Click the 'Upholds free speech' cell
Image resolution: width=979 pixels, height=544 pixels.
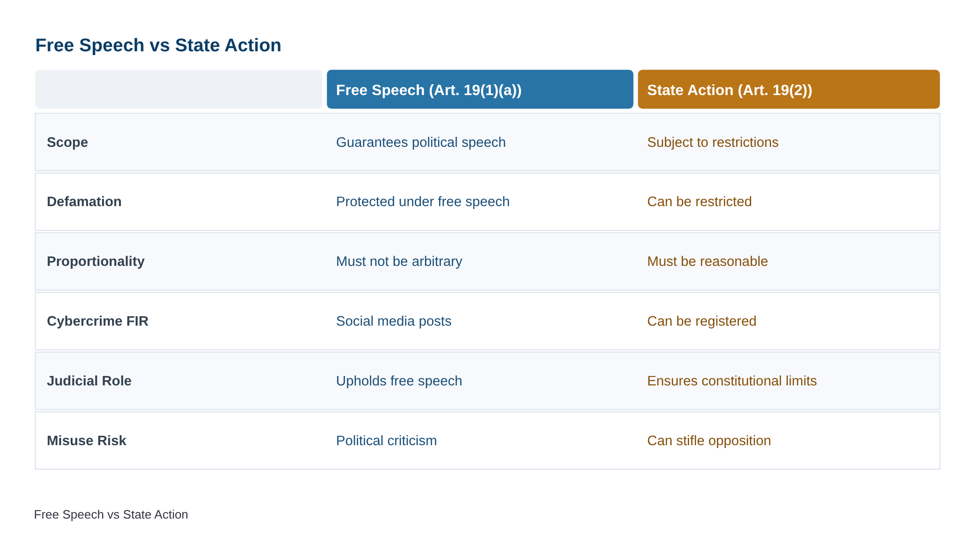point(399,381)
